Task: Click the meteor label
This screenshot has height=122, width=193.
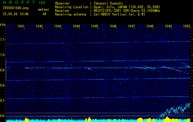Action: [44, 9]
